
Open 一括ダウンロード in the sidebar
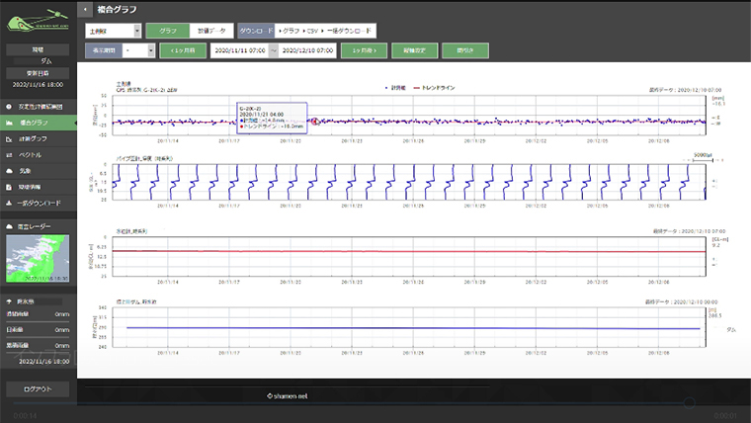39,204
